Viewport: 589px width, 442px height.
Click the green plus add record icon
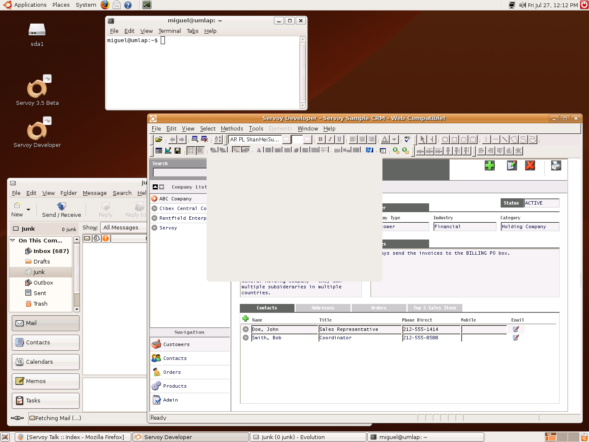click(490, 165)
